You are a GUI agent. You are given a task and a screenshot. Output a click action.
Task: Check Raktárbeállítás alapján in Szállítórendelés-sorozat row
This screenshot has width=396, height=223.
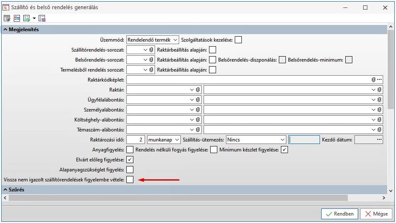pyautogui.click(x=213, y=50)
